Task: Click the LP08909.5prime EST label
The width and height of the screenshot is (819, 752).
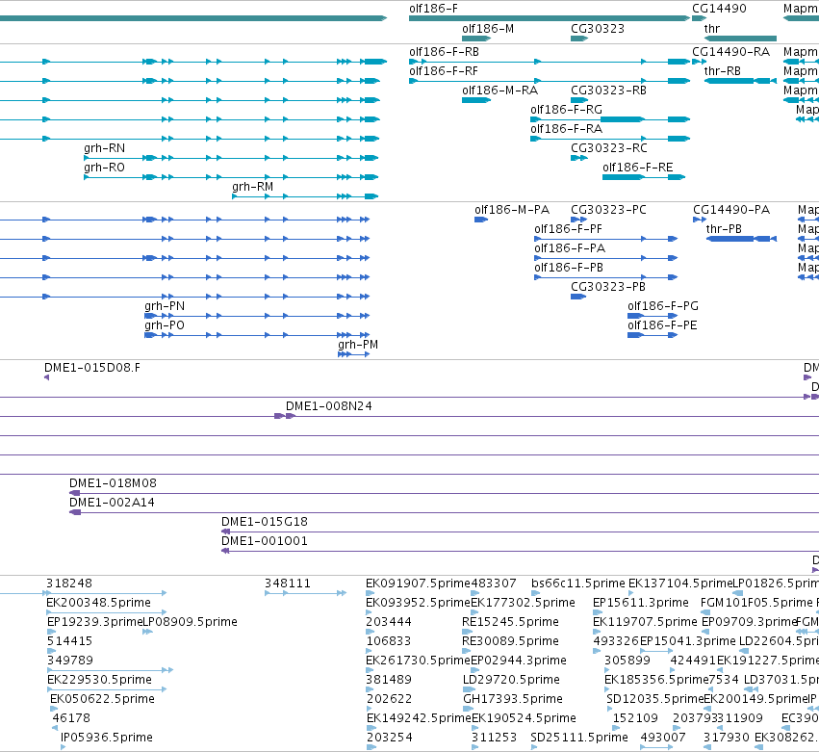Action: coord(191,622)
